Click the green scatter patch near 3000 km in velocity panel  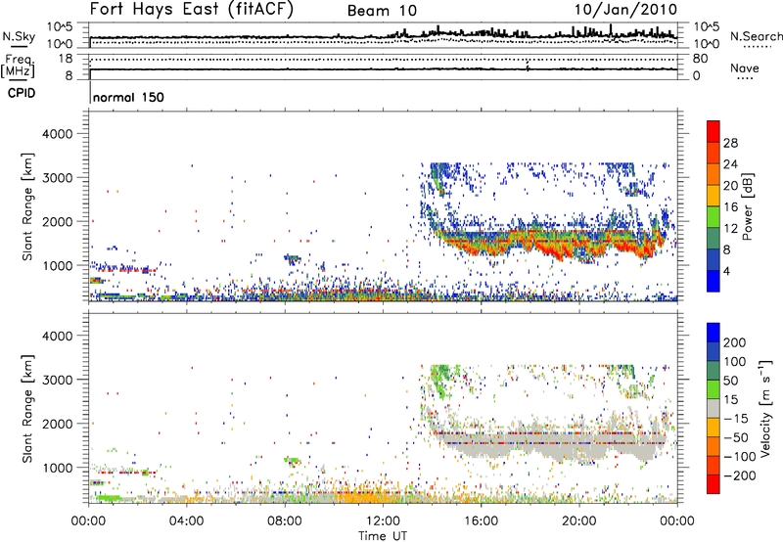[440, 380]
